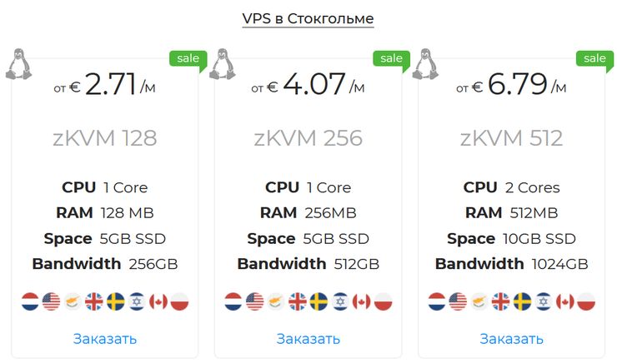Choose the Canada flag in zKVM 256 card

pos(362,301)
